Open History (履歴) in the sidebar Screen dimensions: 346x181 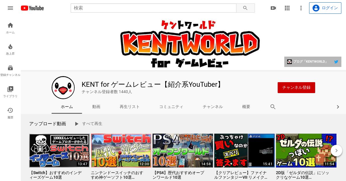pyautogui.click(x=10, y=113)
